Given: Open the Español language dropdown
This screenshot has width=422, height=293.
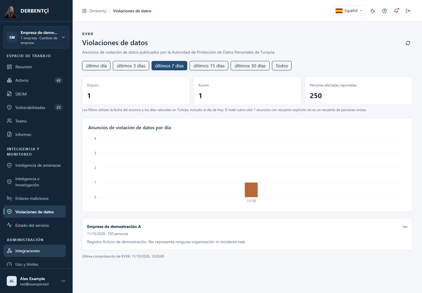Looking at the screenshot, I should click(x=349, y=11).
